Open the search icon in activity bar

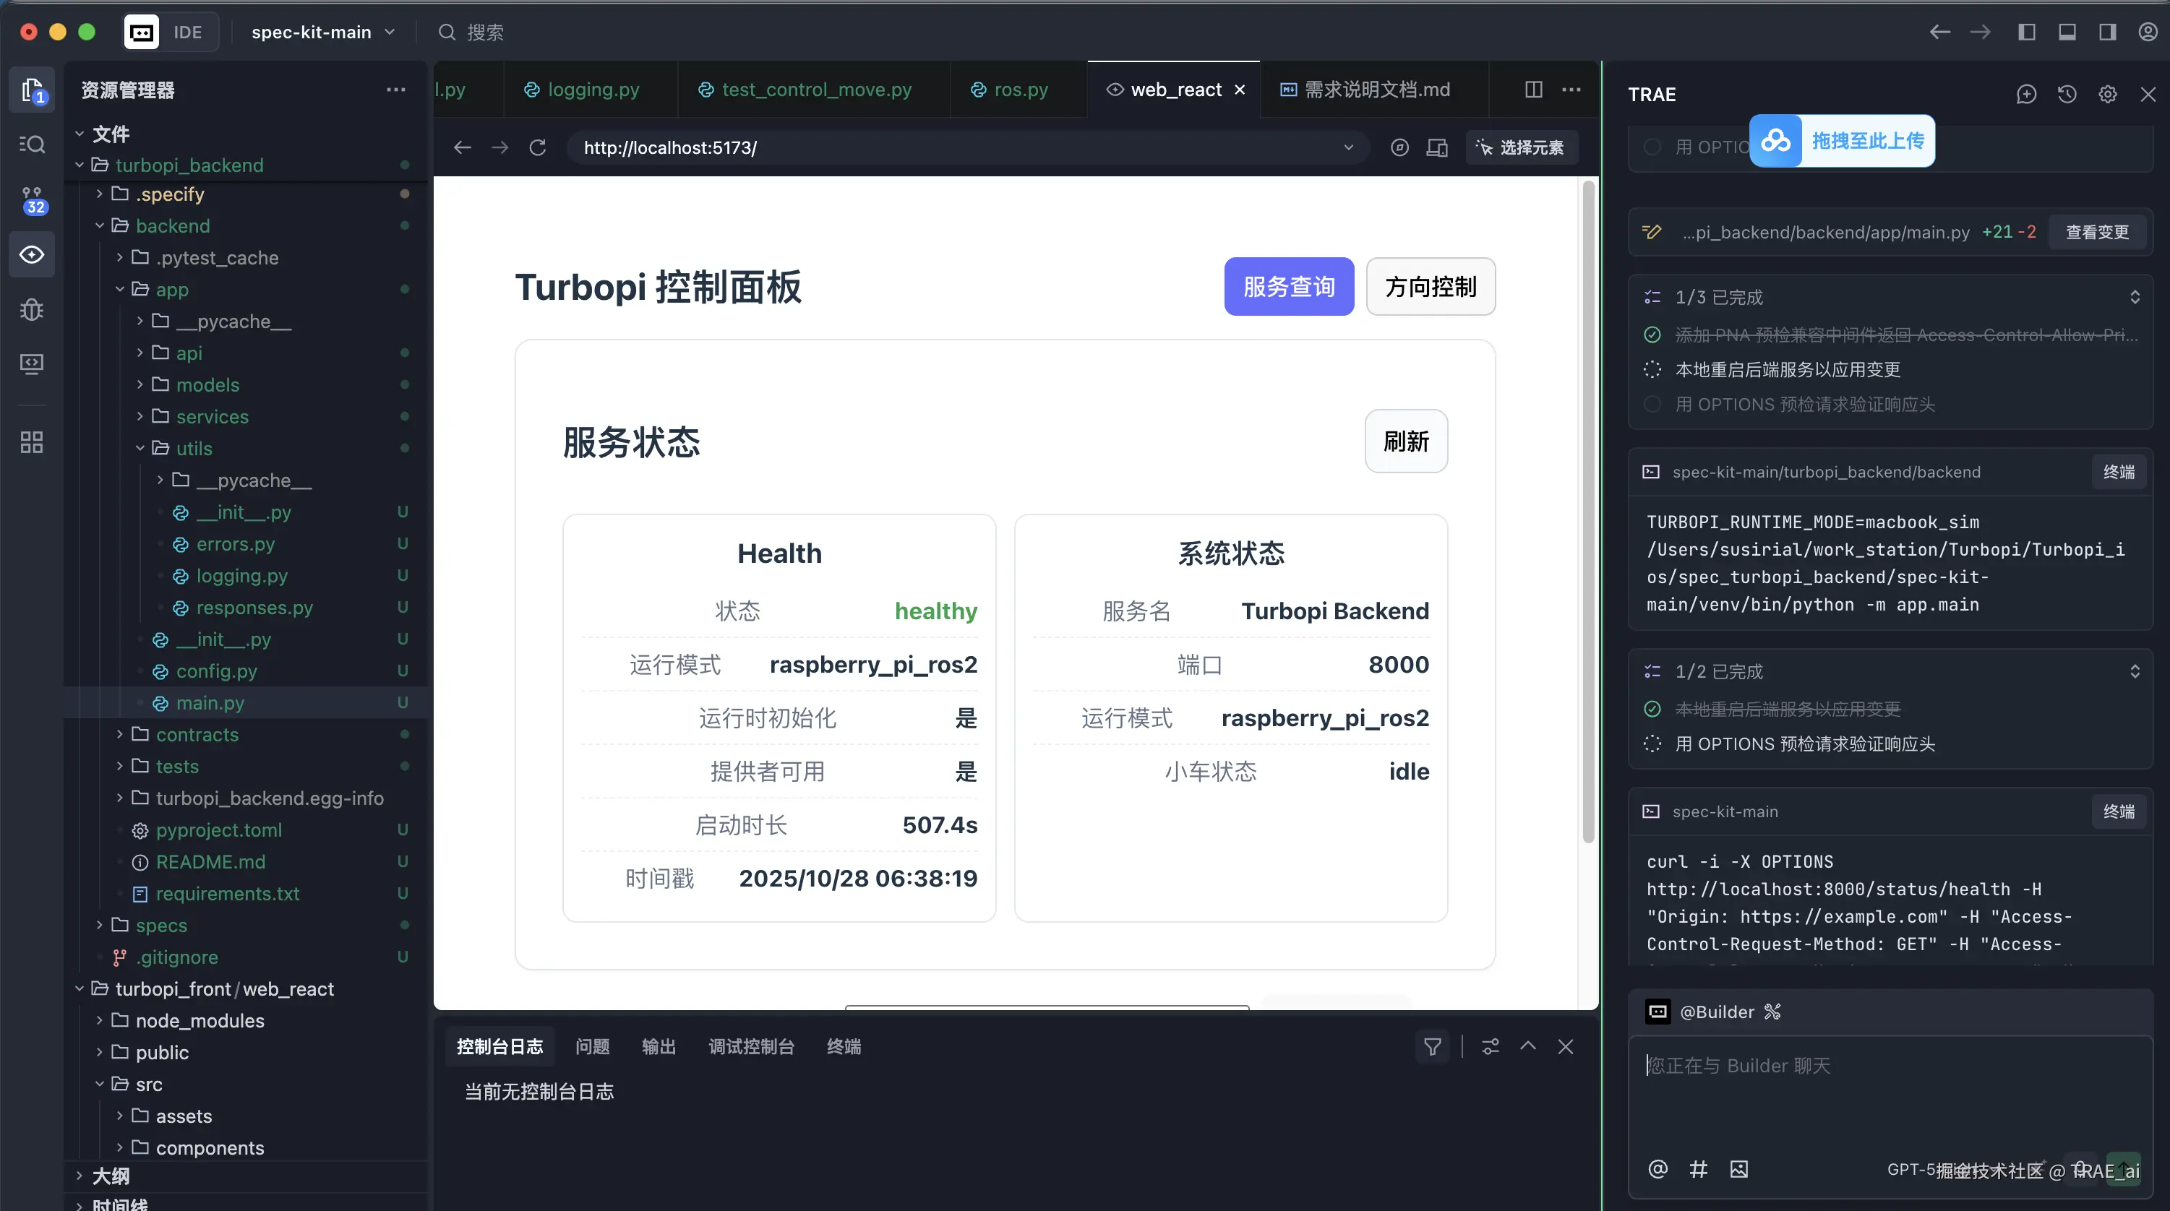tap(32, 145)
